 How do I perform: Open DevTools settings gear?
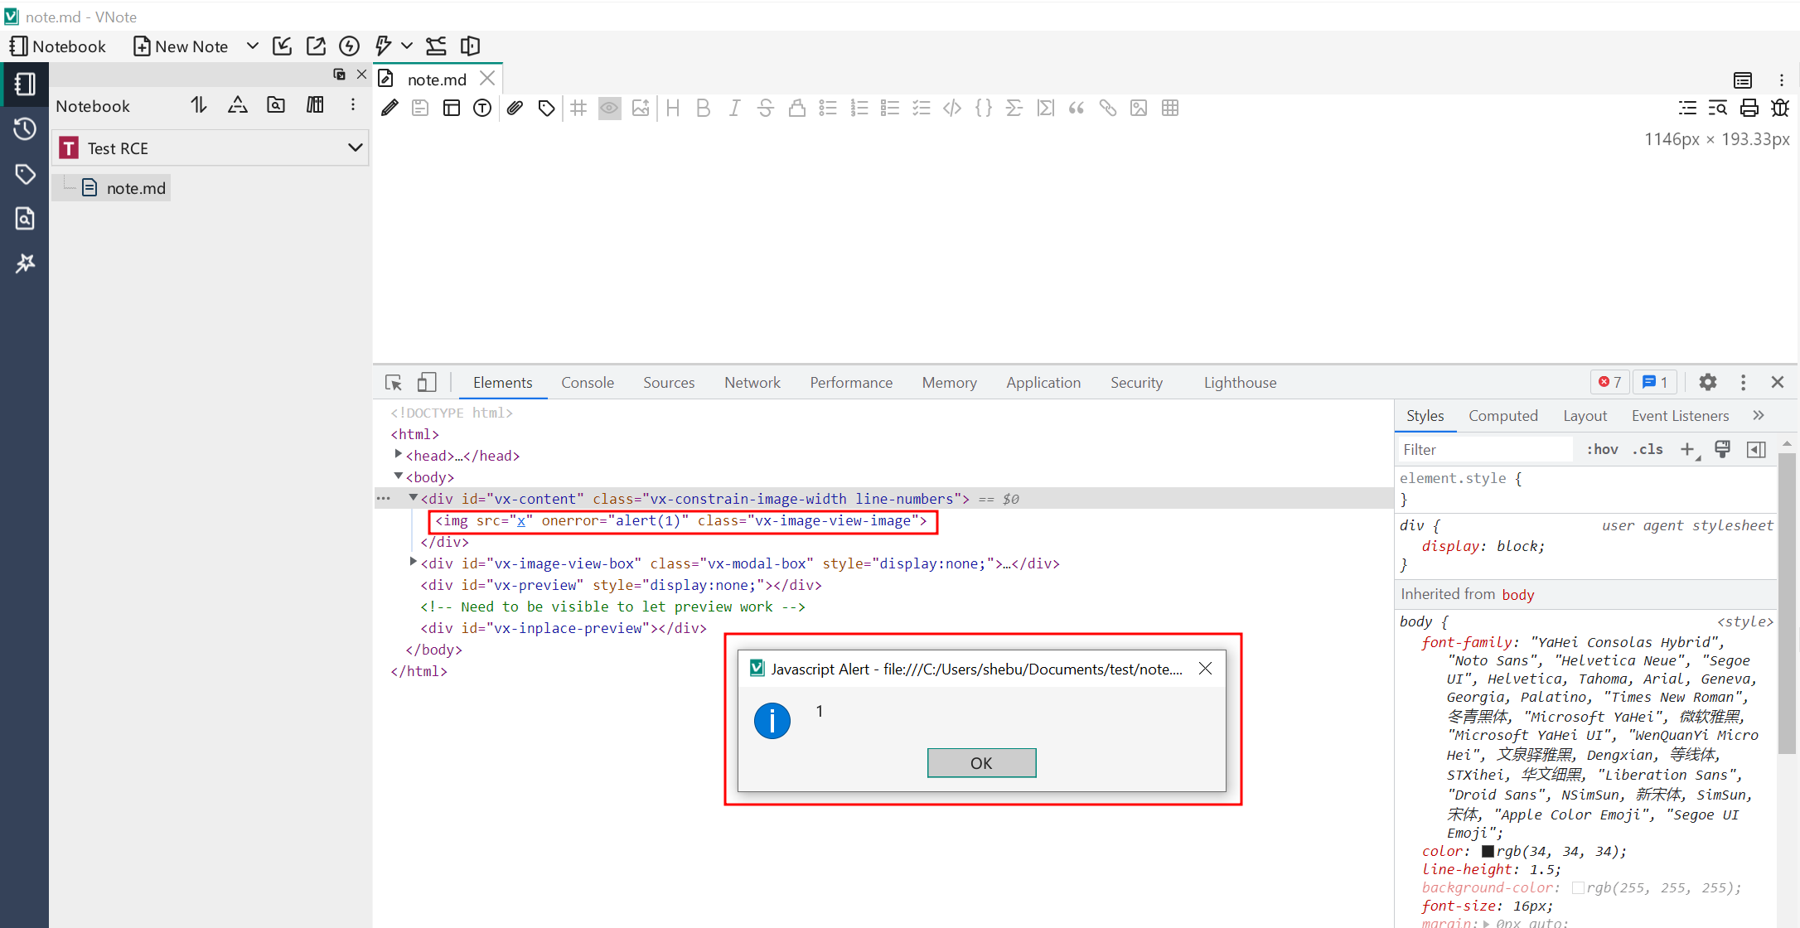tap(1708, 382)
